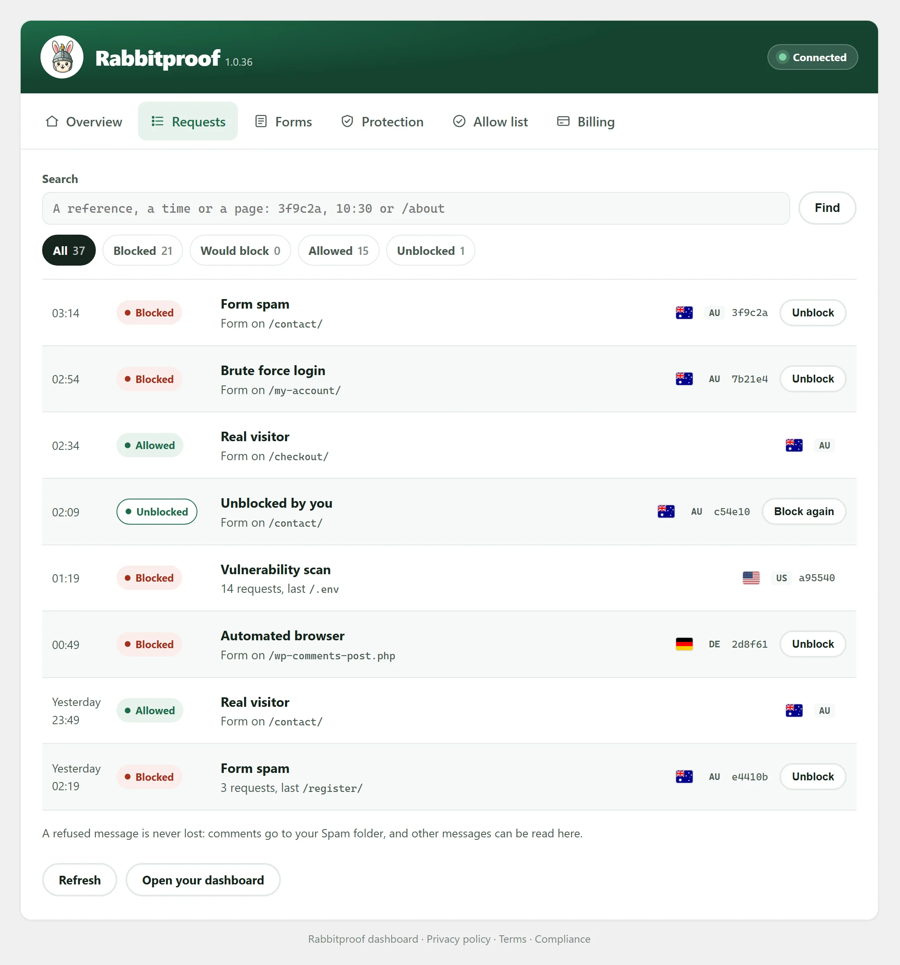The image size is (900, 965).
Task: Filter requests by Blocked 21
Action: click(143, 250)
